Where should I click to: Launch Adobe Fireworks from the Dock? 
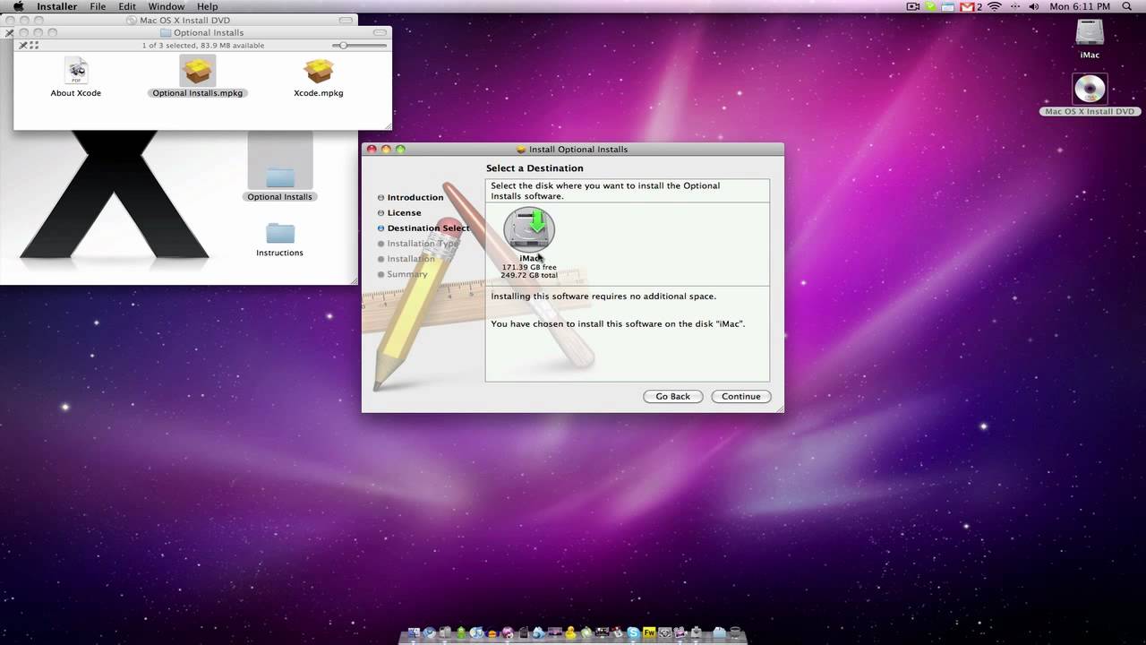click(649, 632)
